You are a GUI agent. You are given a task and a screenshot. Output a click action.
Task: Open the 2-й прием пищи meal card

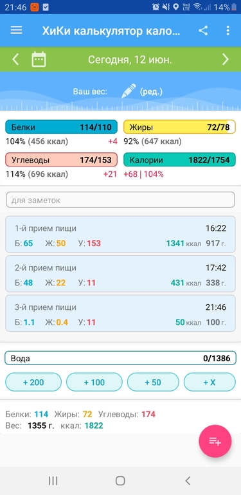(120, 274)
